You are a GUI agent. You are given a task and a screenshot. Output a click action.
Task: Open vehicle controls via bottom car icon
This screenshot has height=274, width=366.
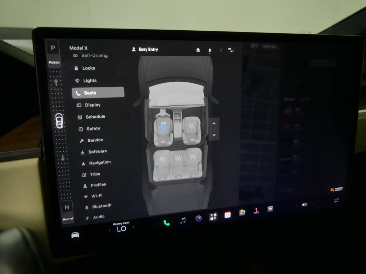pyautogui.click(x=75, y=235)
